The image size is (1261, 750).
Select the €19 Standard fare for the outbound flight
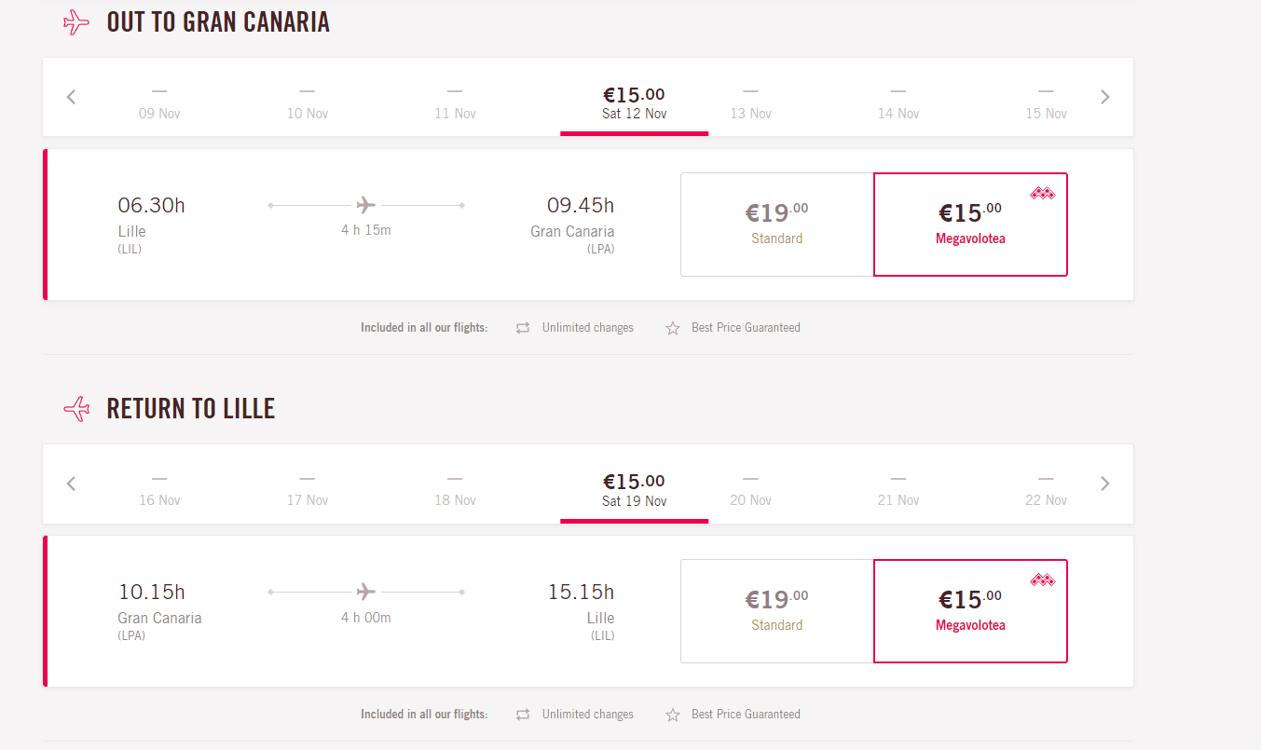(x=777, y=225)
